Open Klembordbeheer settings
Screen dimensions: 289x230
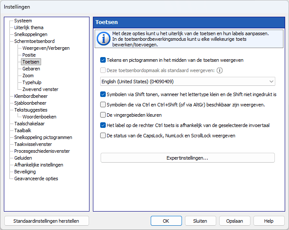coord(31,96)
